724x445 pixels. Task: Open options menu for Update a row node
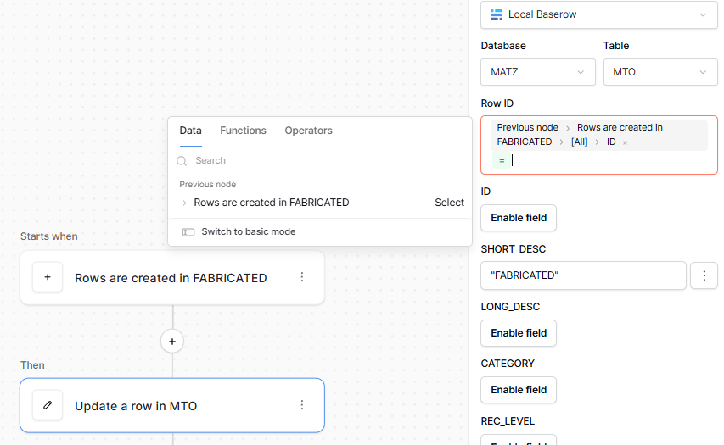pyautogui.click(x=302, y=405)
